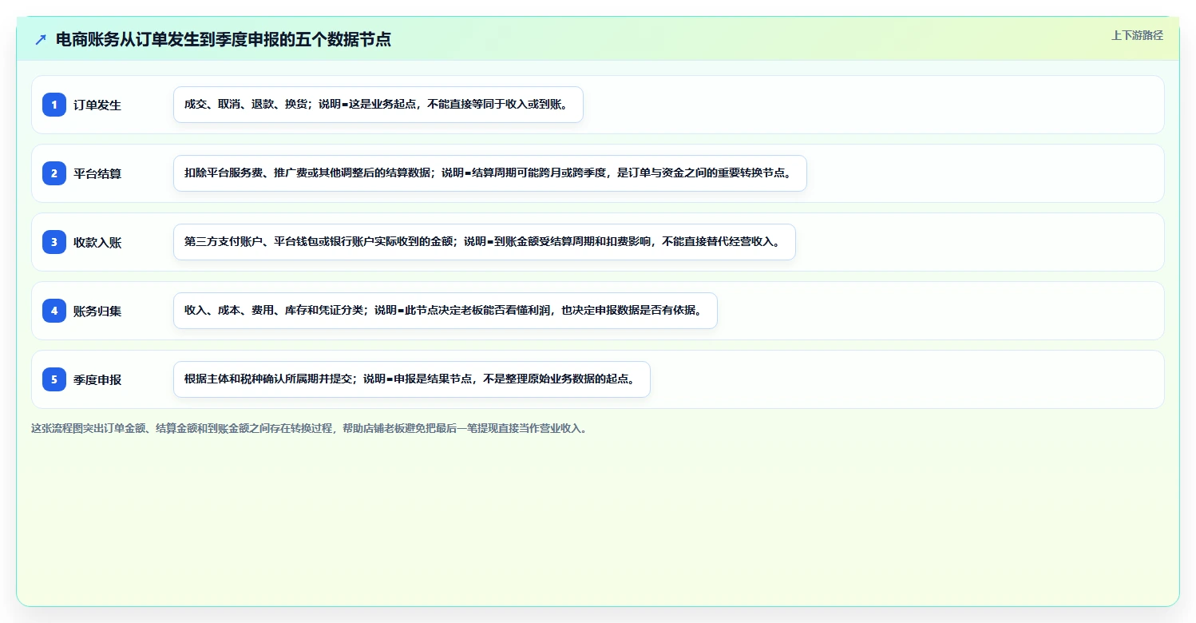Click the description box starting 扣除平台服务费
Image resolution: width=1196 pixels, height=623 pixels.
point(490,173)
